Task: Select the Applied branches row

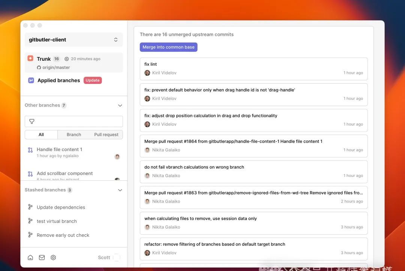Action: pyautogui.click(x=73, y=80)
